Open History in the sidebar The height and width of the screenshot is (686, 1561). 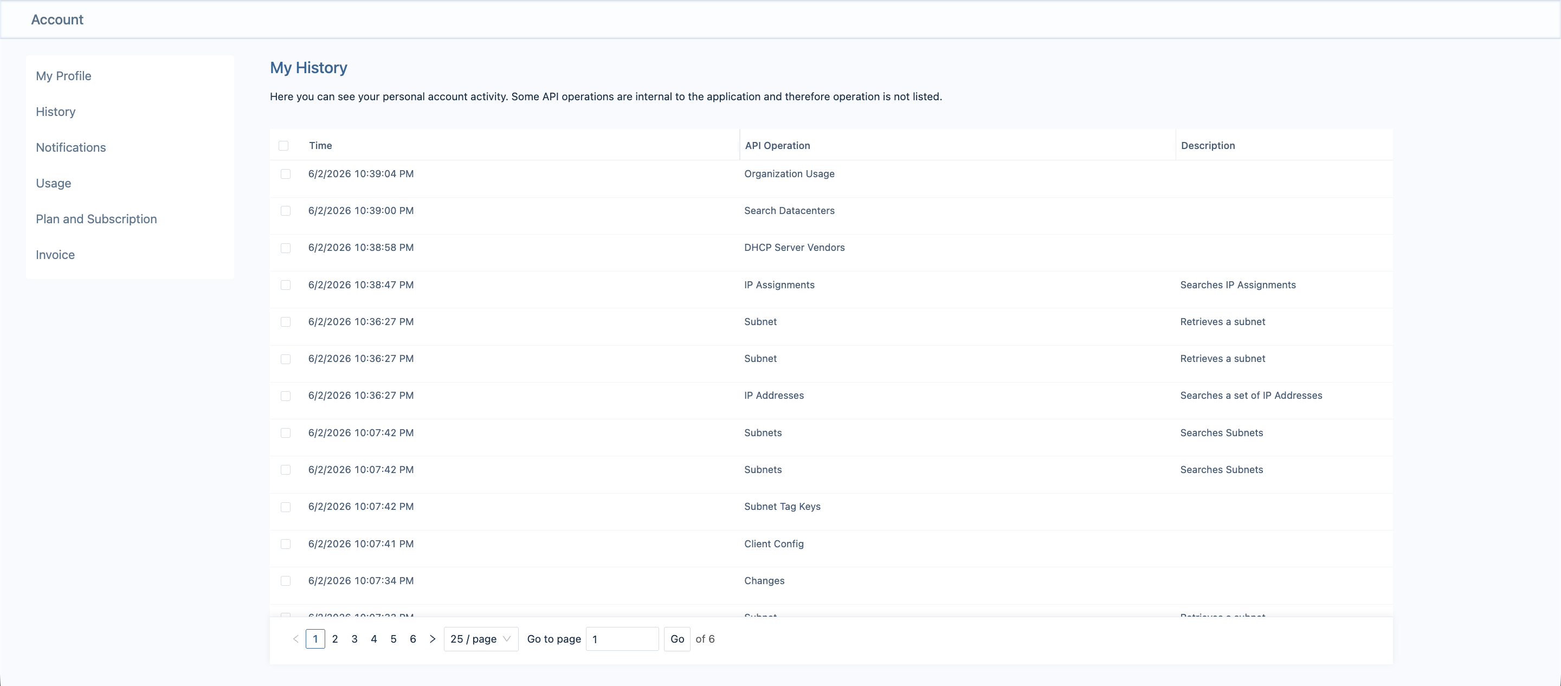56,112
